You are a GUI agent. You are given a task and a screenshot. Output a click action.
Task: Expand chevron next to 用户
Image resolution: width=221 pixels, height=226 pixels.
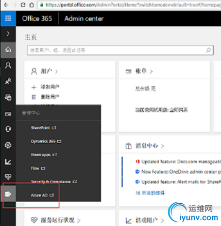56,71
